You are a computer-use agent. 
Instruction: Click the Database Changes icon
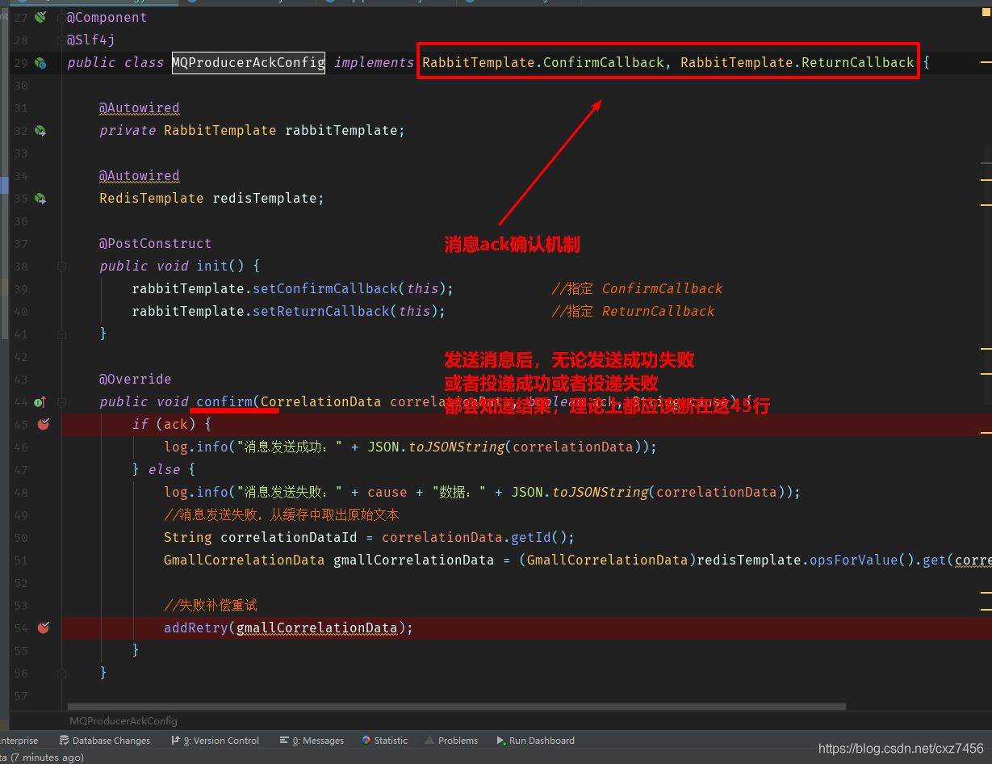[64, 741]
